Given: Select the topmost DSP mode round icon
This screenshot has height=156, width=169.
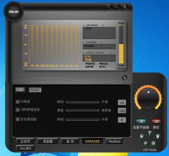Looking at the screenshot, I should pyautogui.click(x=150, y=133).
